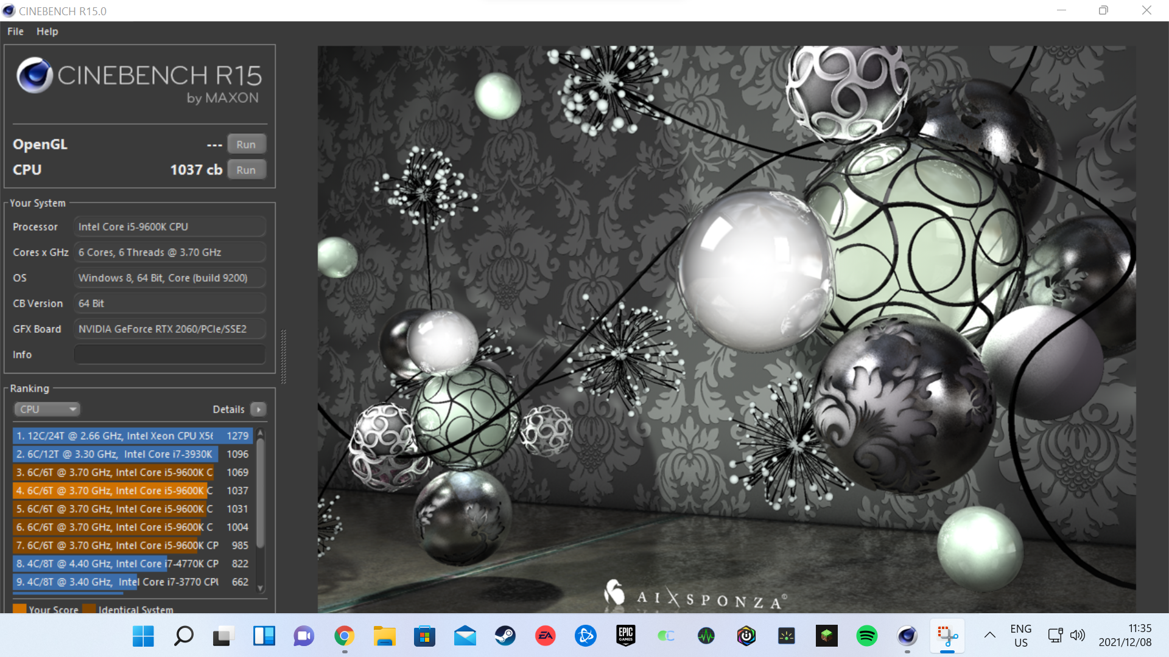Launch Google Chrome from taskbar
Screen dimensions: 1169x657
tap(344, 636)
